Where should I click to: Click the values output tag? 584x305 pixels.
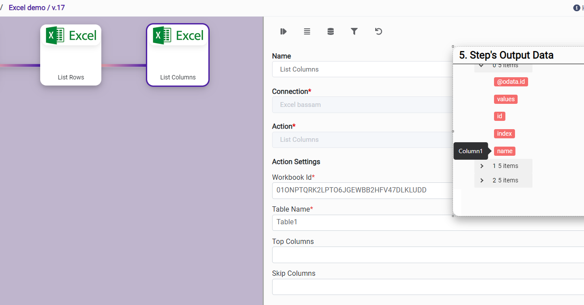click(x=505, y=99)
